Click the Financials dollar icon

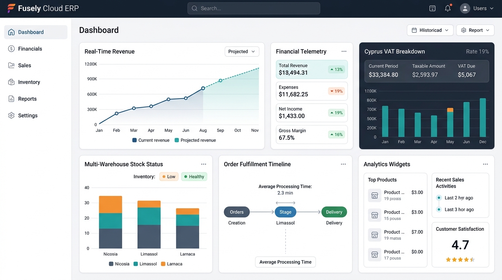[12, 49]
